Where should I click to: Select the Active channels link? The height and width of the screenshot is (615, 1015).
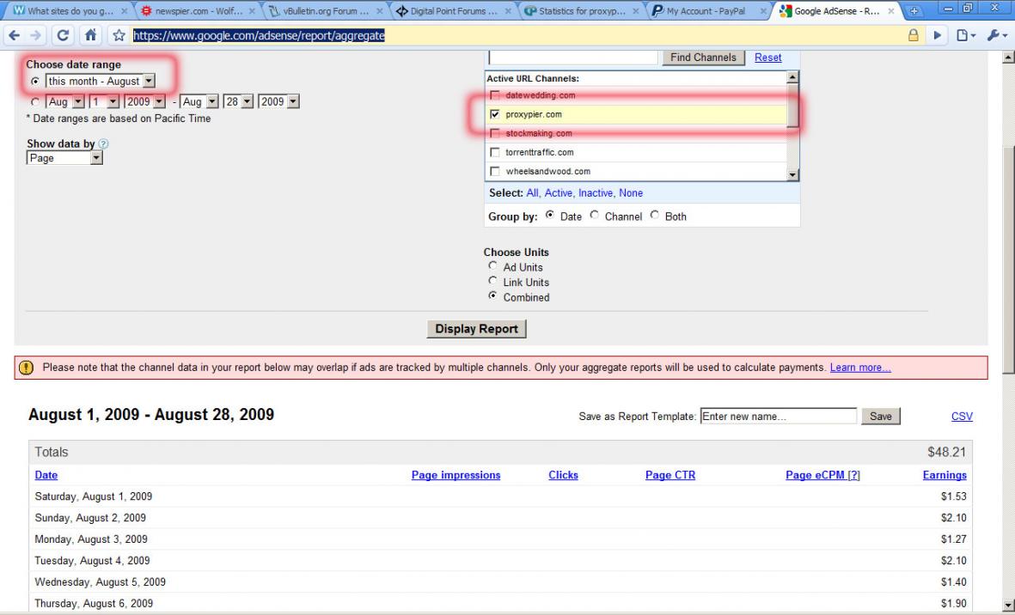click(558, 192)
